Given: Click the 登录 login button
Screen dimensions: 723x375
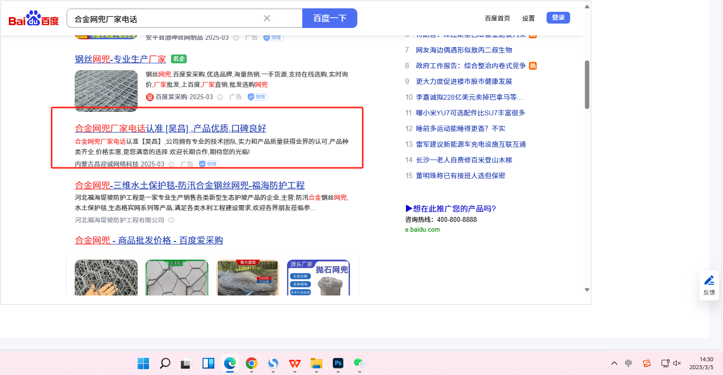Looking at the screenshot, I should 558,18.
